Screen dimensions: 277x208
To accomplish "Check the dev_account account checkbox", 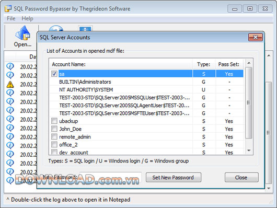I will (54, 152).
